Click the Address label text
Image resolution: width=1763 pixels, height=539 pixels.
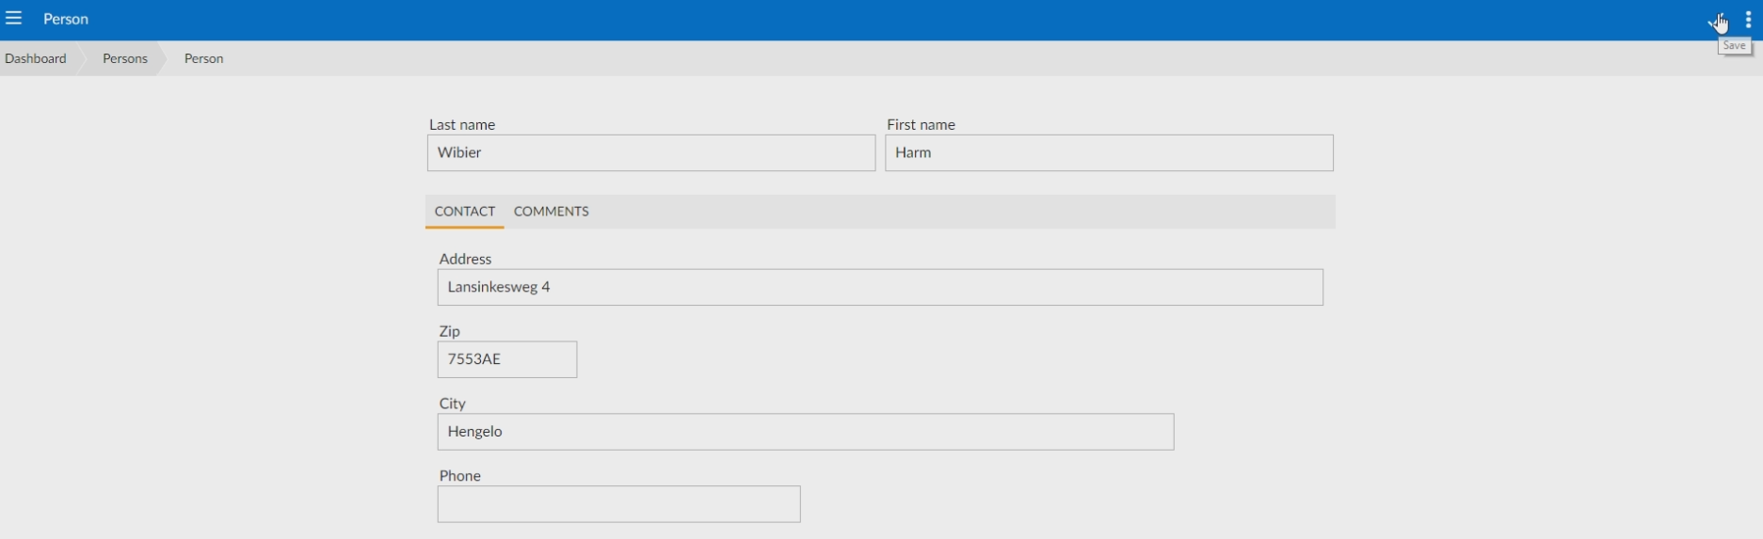pyautogui.click(x=465, y=259)
